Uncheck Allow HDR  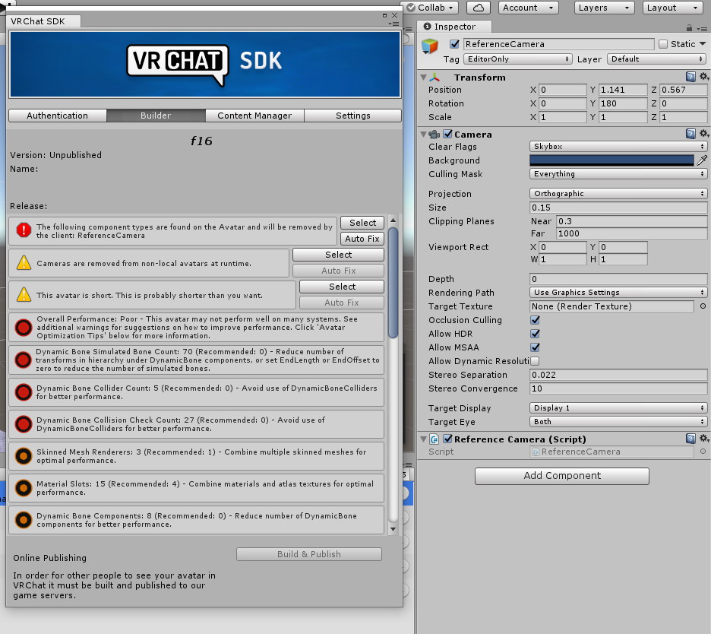535,334
